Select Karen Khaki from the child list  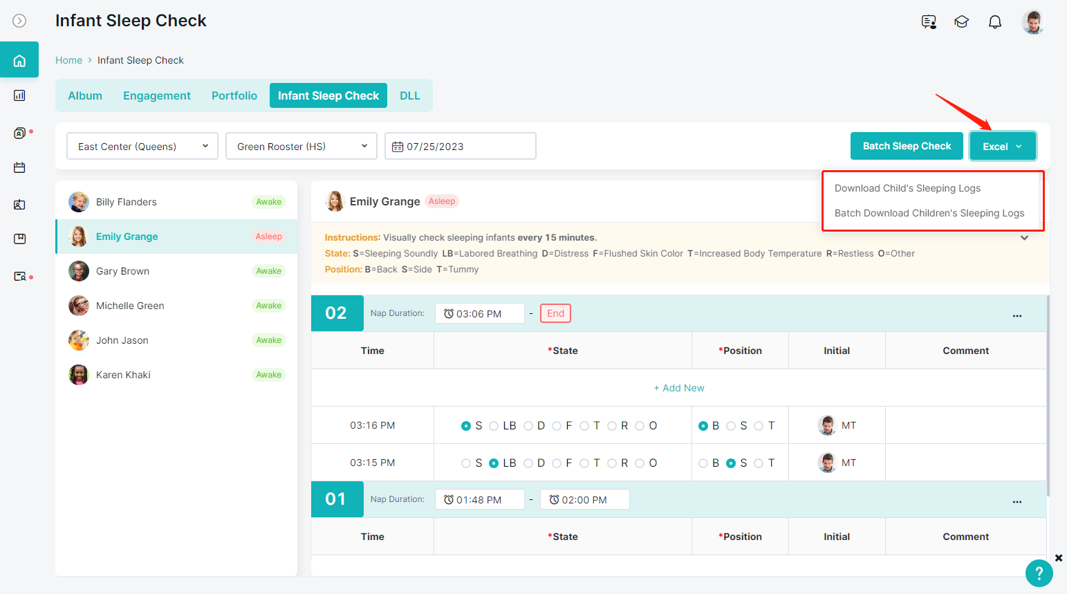(176, 375)
